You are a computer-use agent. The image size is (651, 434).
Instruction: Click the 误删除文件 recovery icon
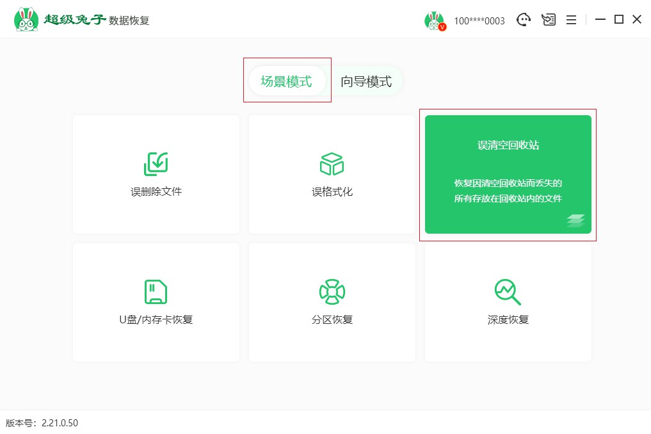156,164
